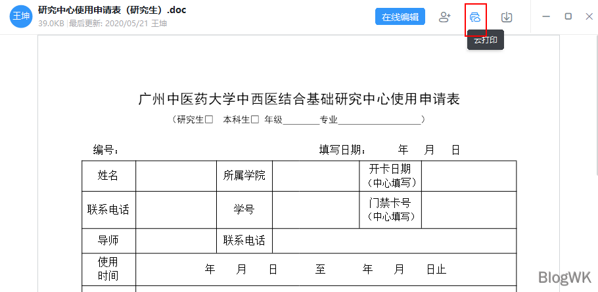The image size is (598, 292).
Task: Click the 至 text in 使用时间 row
Action: pyautogui.click(x=321, y=270)
